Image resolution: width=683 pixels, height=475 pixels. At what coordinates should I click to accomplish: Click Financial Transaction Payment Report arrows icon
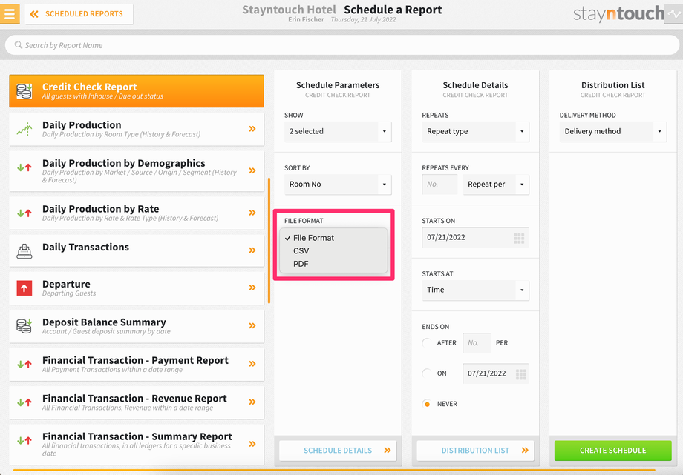tap(24, 365)
